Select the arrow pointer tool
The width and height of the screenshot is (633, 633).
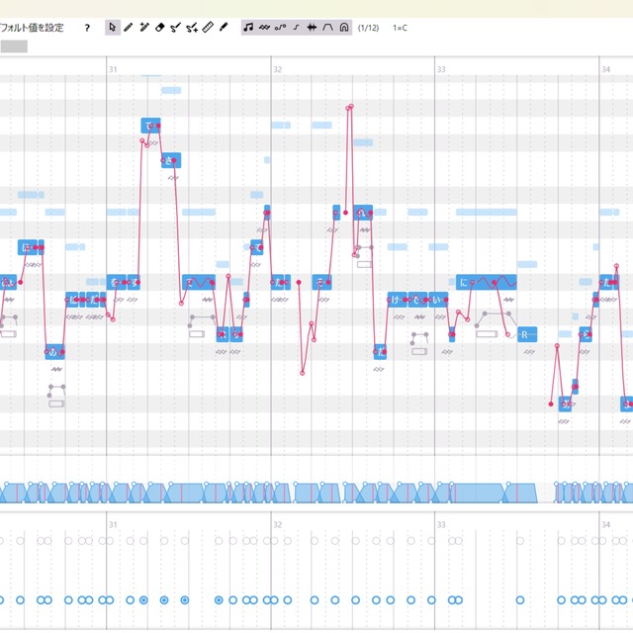tap(113, 28)
